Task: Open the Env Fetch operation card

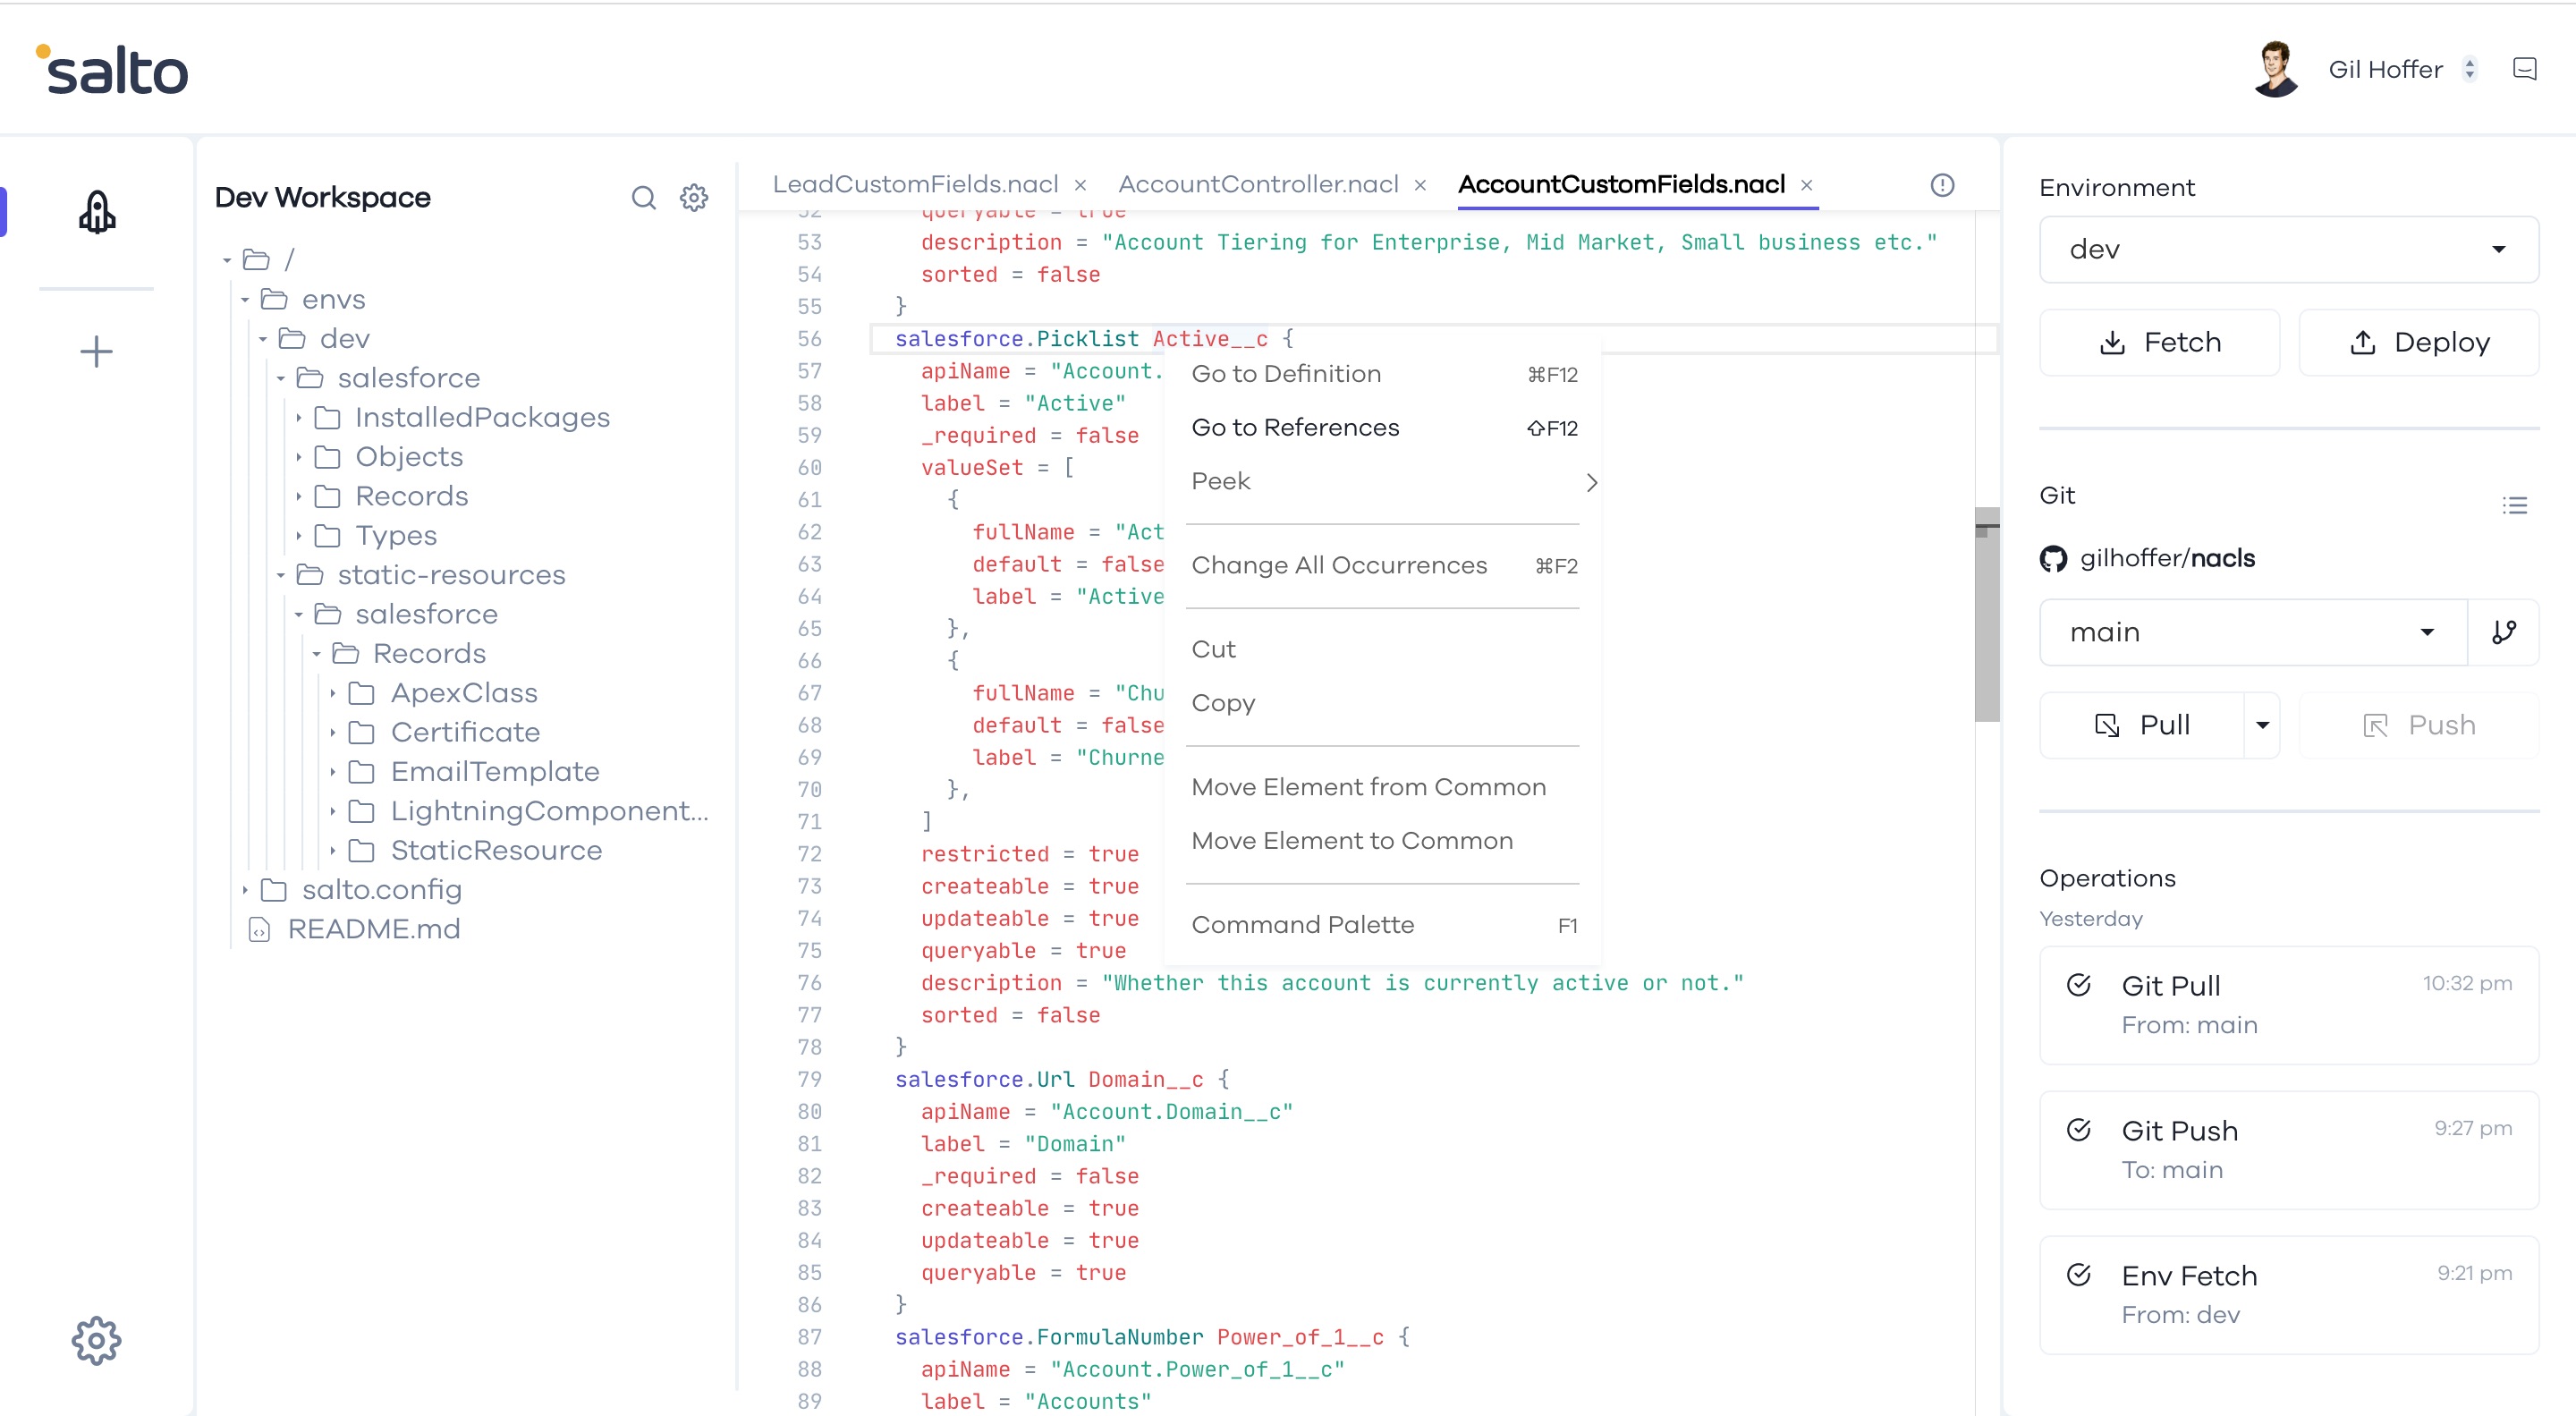Action: point(2288,1295)
